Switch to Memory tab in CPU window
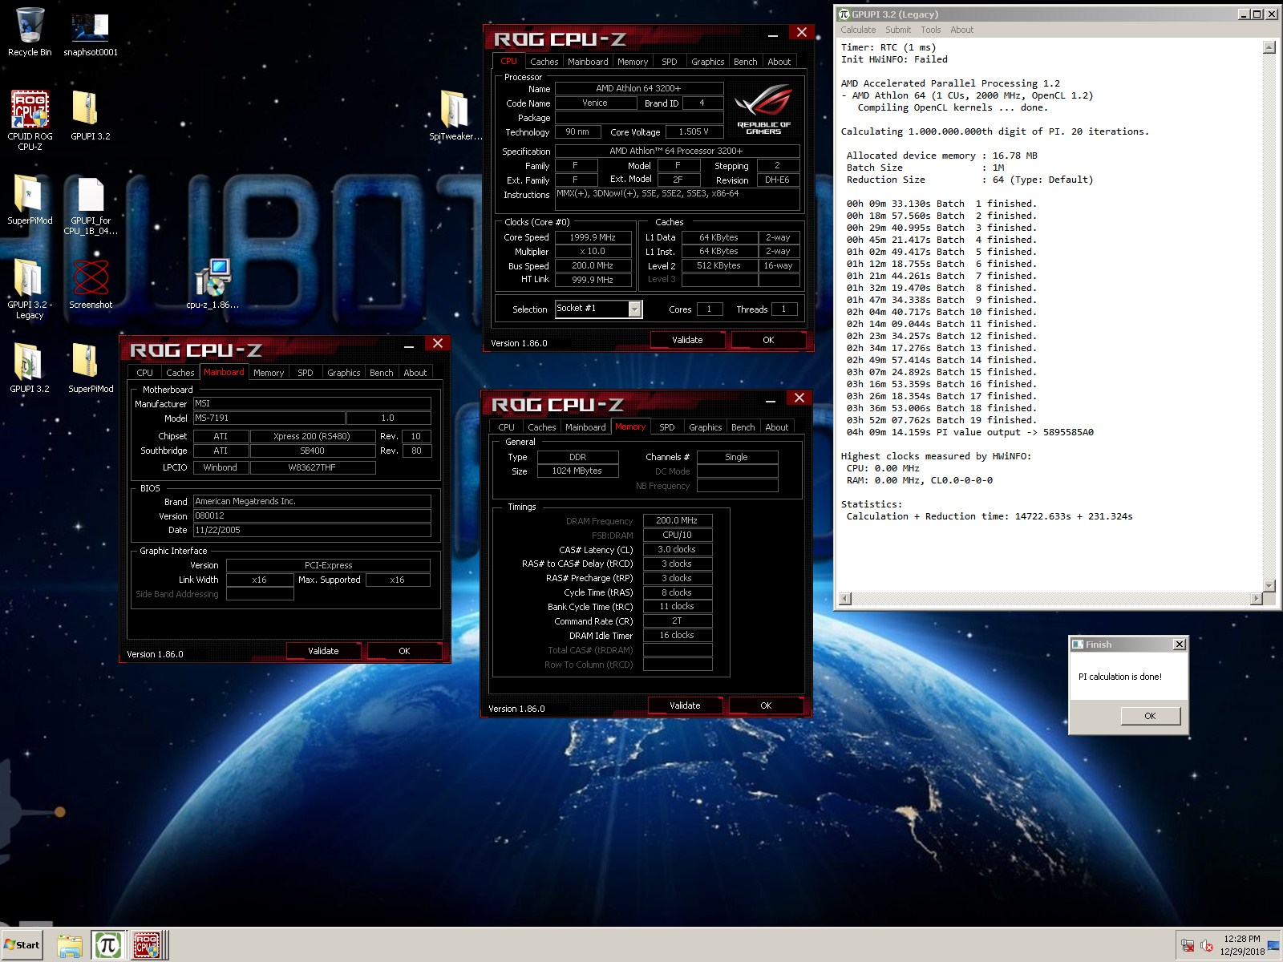The width and height of the screenshot is (1283, 962). 633,62
